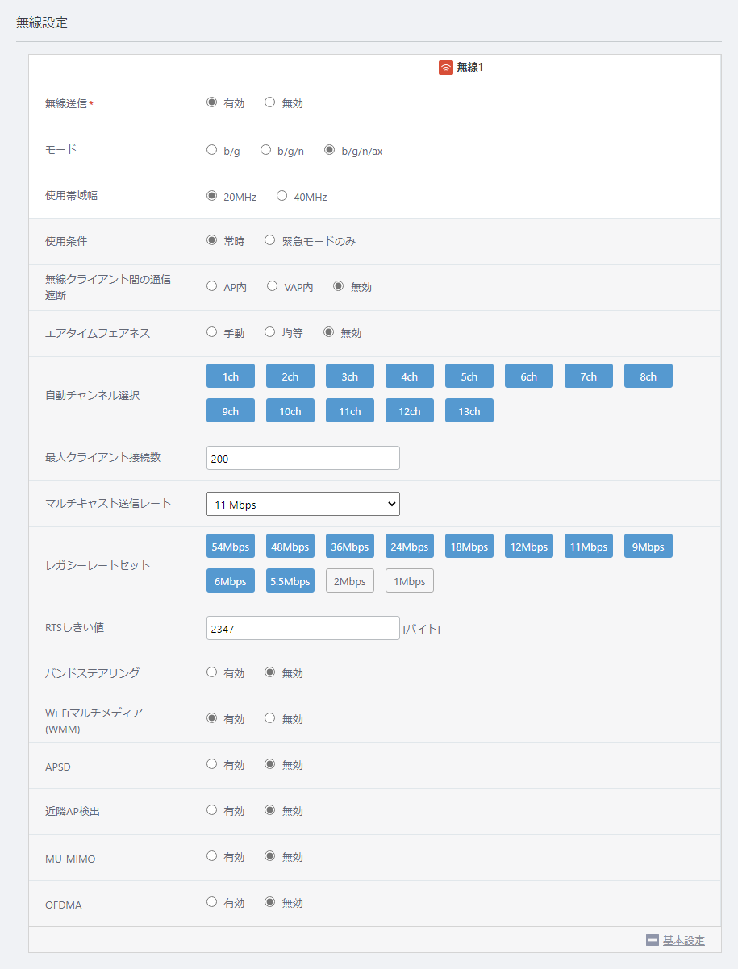Image resolution: width=738 pixels, height=969 pixels.
Task: Toggle the 12Mbps legacy rate
Action: coord(529,547)
